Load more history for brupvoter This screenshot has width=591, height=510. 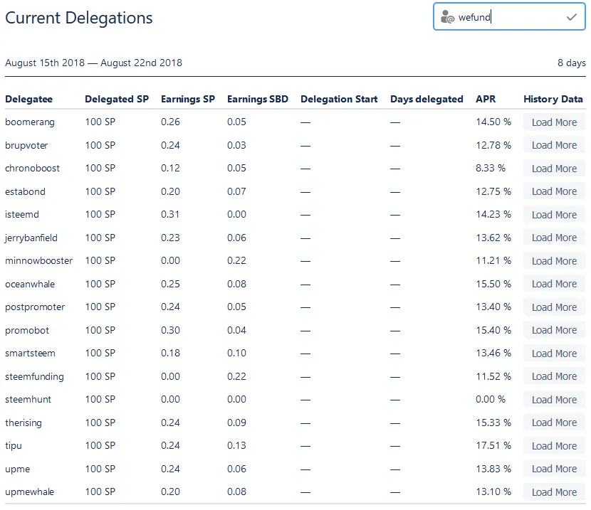[554, 145]
